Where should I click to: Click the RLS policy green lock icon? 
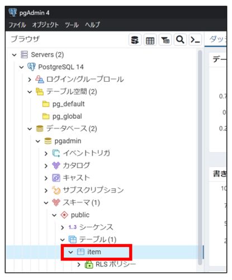89,264
